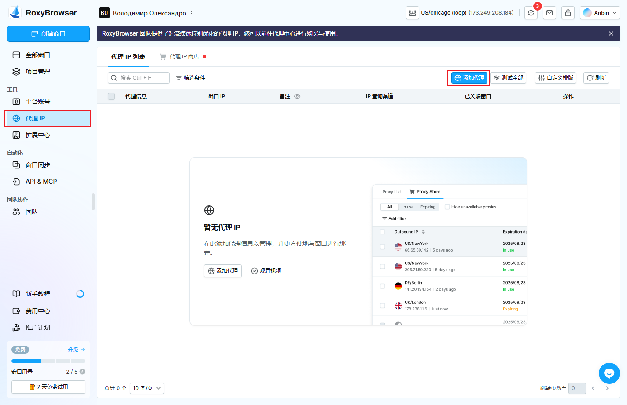Viewport: 627px width, 405px height.
Task: Tick the Hide unavailable proxies checkbox
Action: coord(447,207)
